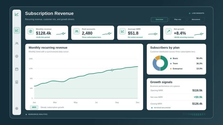Viewport: 223px width, 125px height.
Task: Click the May axis label
Action: [x=75, y=102]
